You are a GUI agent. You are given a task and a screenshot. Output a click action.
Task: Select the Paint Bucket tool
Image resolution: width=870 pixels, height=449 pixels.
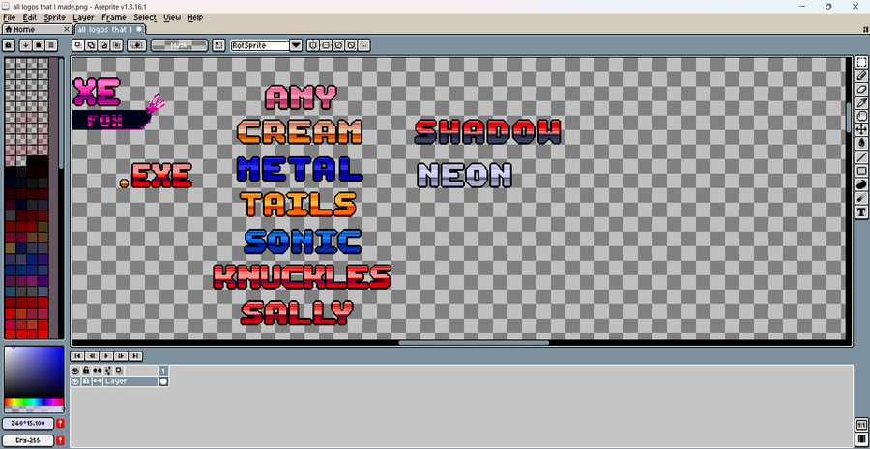pos(861,143)
